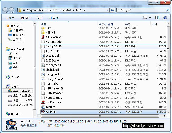
Task: Click Program Files in address breadcrumb
Action: (x=34, y=10)
